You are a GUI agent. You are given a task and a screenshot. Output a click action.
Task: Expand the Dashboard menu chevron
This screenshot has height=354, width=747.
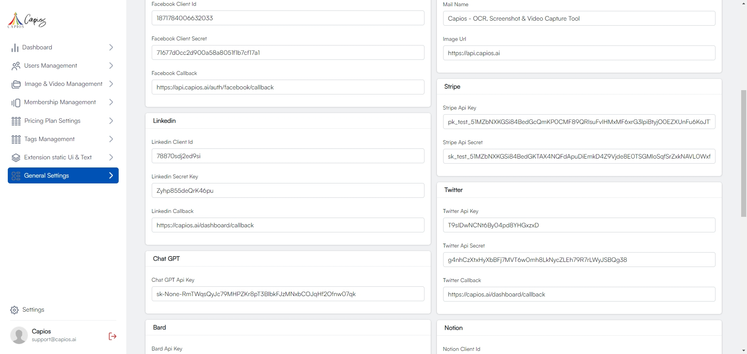111,47
